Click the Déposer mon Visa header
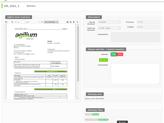This screenshot has width=164, height=123. tap(106, 49)
